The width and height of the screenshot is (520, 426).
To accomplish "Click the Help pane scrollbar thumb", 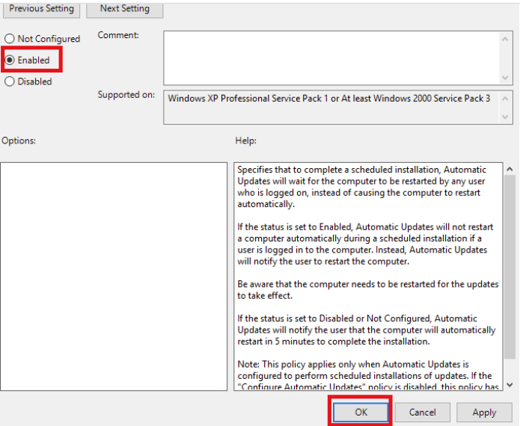I will [510, 267].
